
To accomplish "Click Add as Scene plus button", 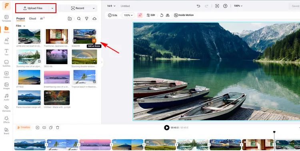I will pyautogui.click(x=94, y=41).
